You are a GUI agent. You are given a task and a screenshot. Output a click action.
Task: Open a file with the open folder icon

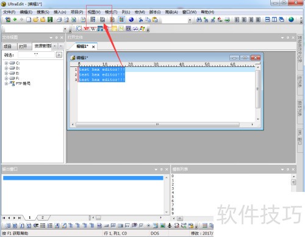tap(36, 19)
